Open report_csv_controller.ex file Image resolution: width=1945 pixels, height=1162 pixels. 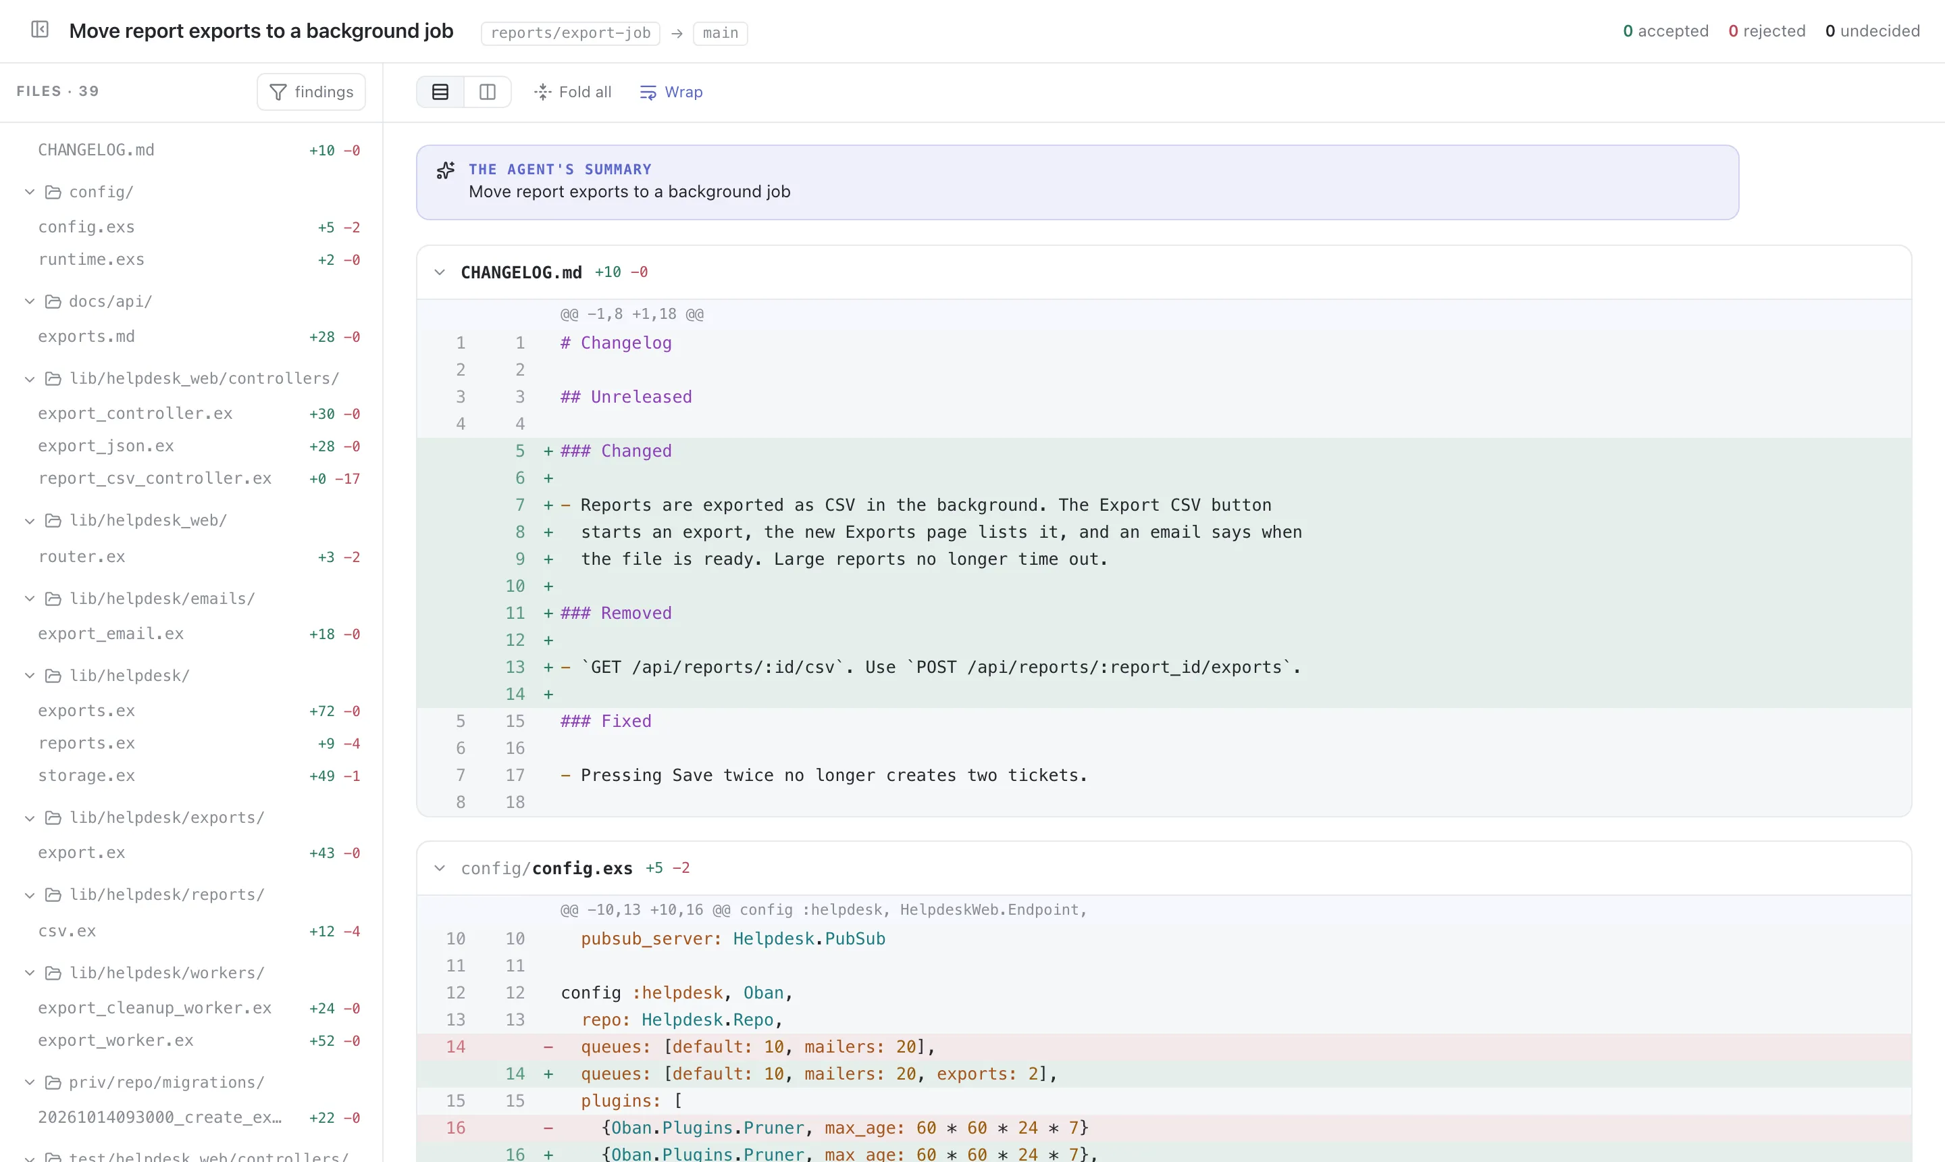191,478
